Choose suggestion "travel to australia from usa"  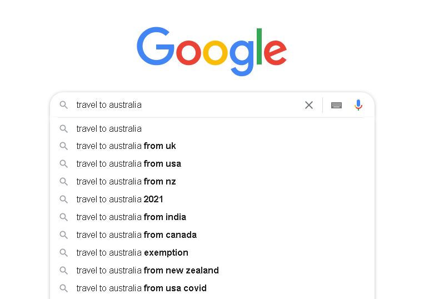[129, 164]
